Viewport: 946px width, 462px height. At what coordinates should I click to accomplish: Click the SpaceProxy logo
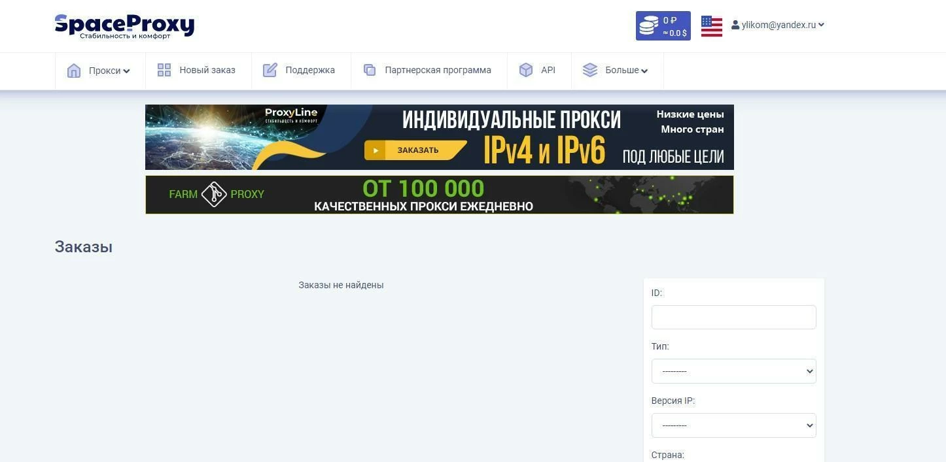[x=124, y=26]
